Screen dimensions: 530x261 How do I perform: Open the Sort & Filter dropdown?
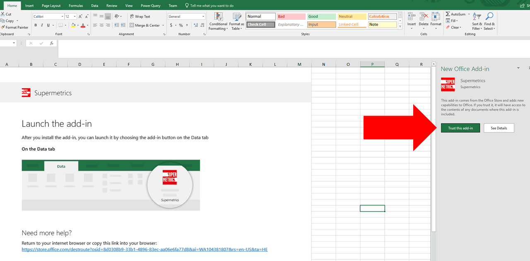(477, 21)
